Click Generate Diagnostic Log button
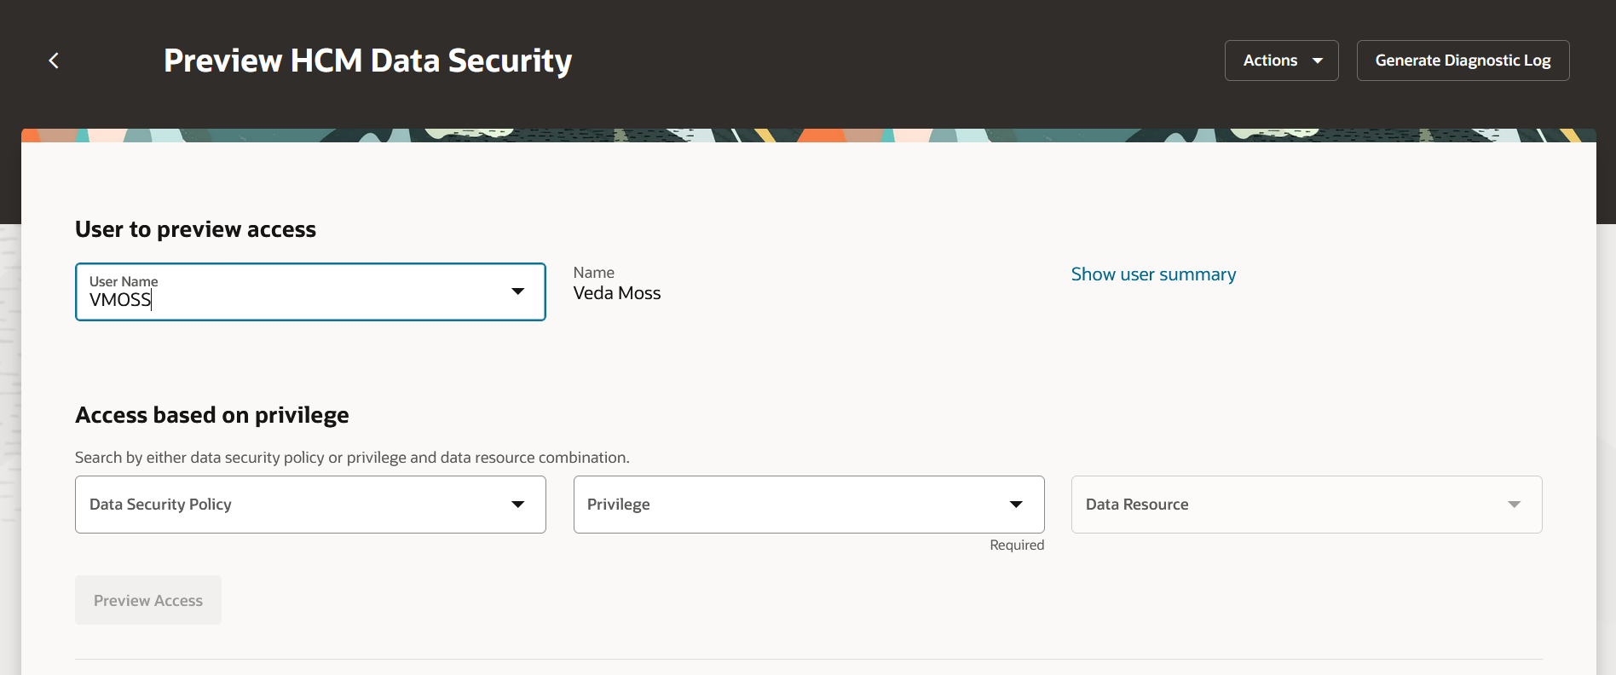The height and width of the screenshot is (675, 1616). (1463, 61)
